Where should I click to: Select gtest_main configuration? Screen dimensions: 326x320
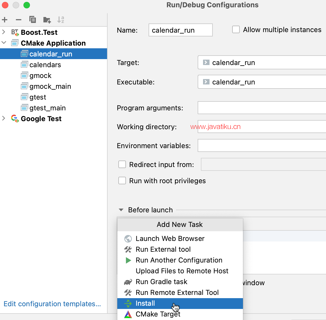pyautogui.click(x=53, y=108)
